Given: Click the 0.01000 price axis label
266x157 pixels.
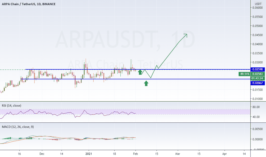Looking at the screenshot, I should [257, 99].
